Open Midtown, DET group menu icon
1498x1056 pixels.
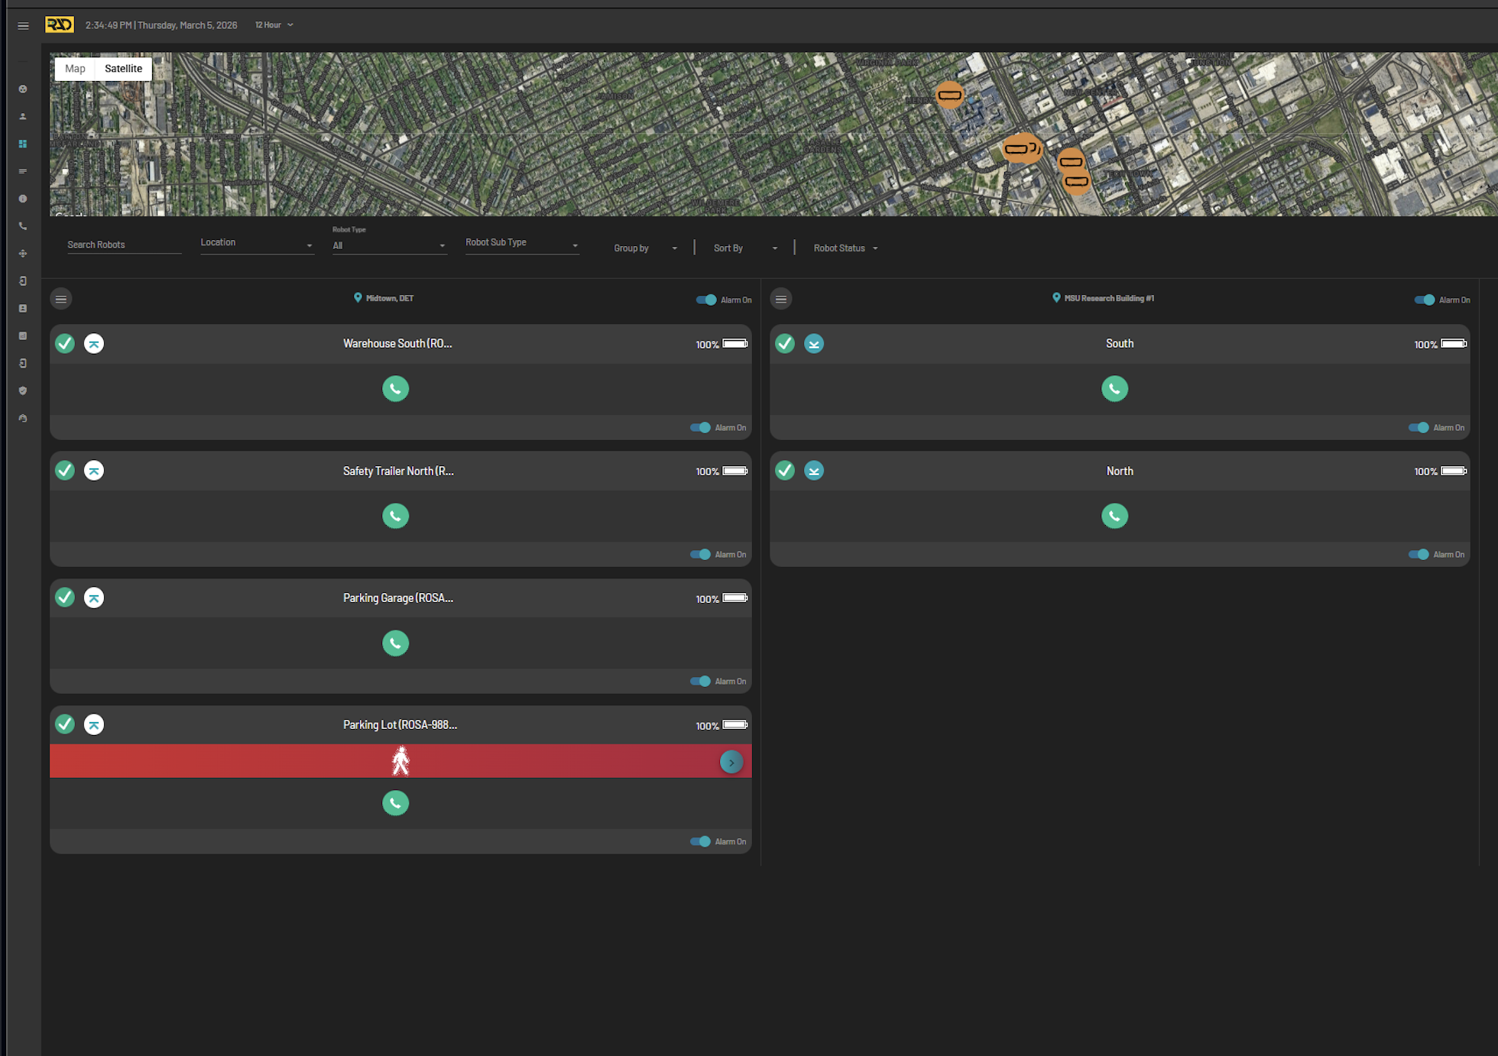pos(61,299)
